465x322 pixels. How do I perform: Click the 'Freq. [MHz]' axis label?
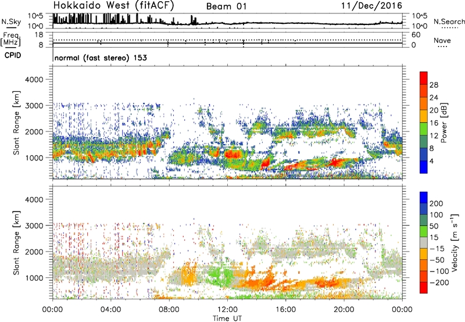pos(10,39)
